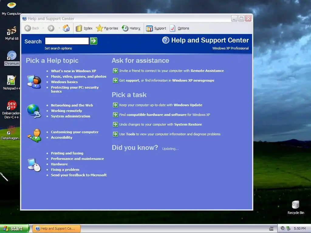Open the Back history dropdown arrow
The image size is (311, 233).
[43, 28]
